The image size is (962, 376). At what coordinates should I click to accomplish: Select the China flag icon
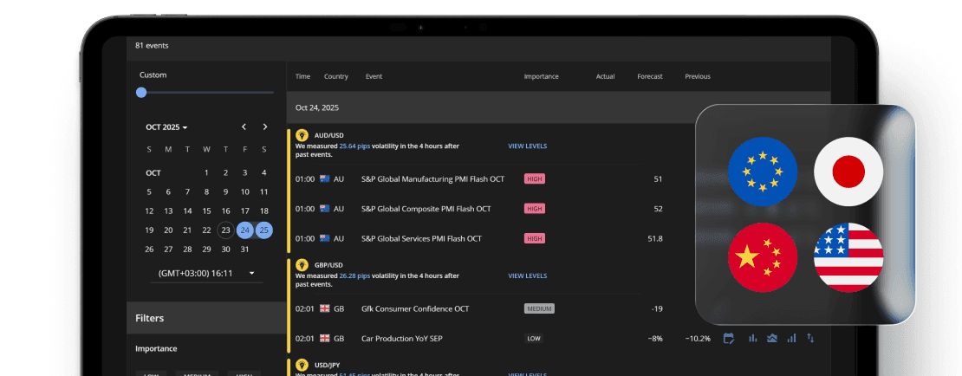(x=763, y=257)
